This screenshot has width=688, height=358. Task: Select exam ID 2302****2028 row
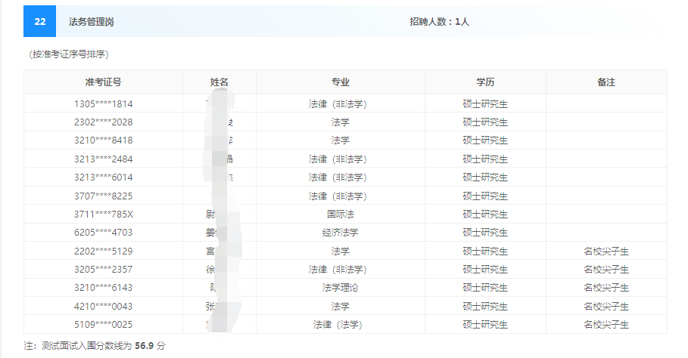point(103,122)
